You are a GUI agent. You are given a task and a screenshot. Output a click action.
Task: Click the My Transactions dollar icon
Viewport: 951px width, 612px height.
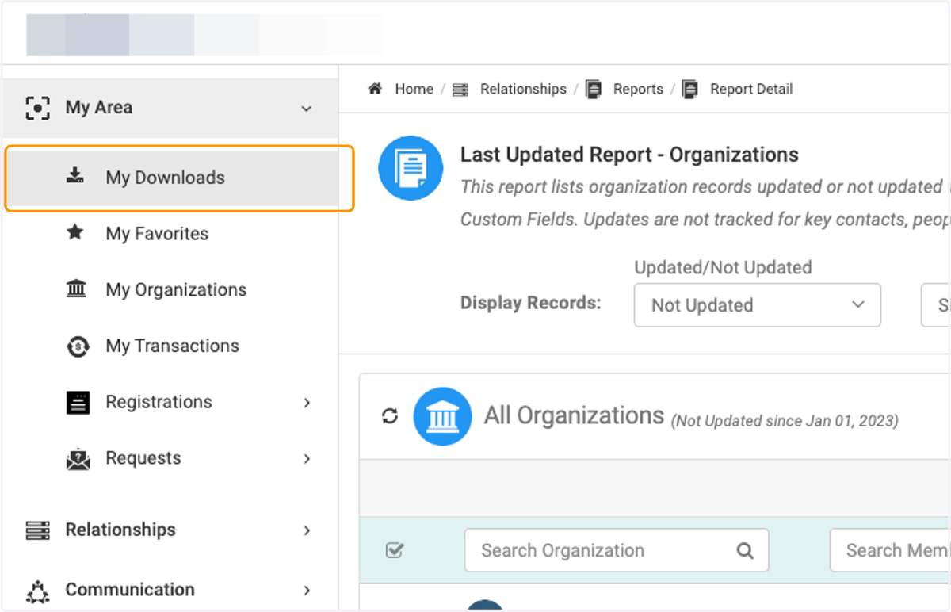(x=77, y=346)
